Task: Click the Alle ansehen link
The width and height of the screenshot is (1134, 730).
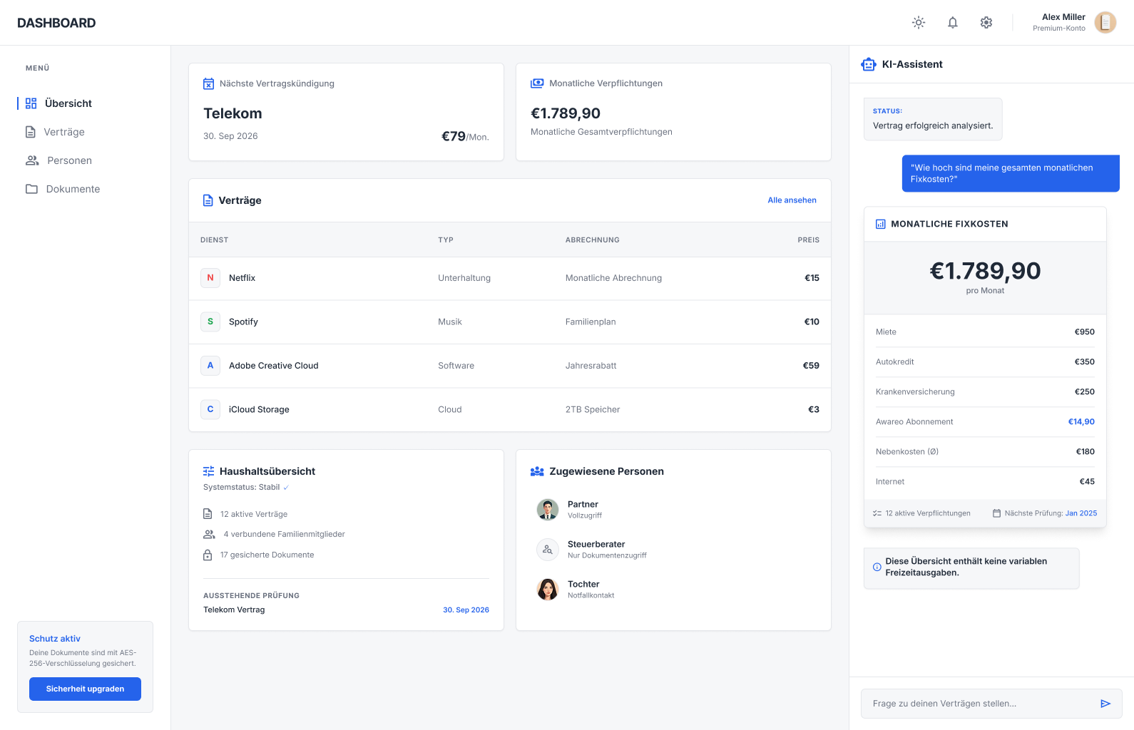Action: [x=792, y=200]
